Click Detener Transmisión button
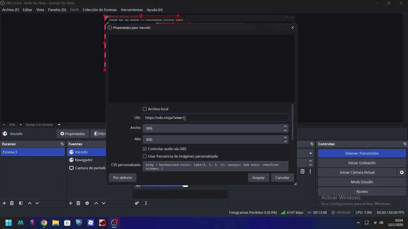 (x=362, y=153)
